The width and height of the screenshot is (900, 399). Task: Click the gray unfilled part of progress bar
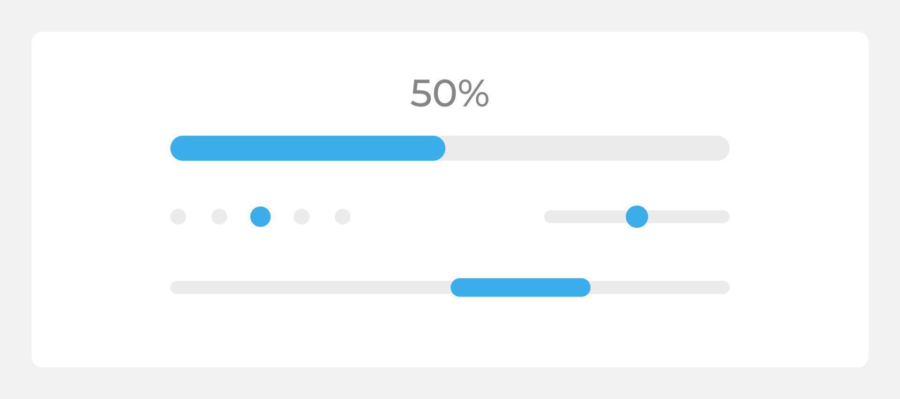click(x=587, y=148)
